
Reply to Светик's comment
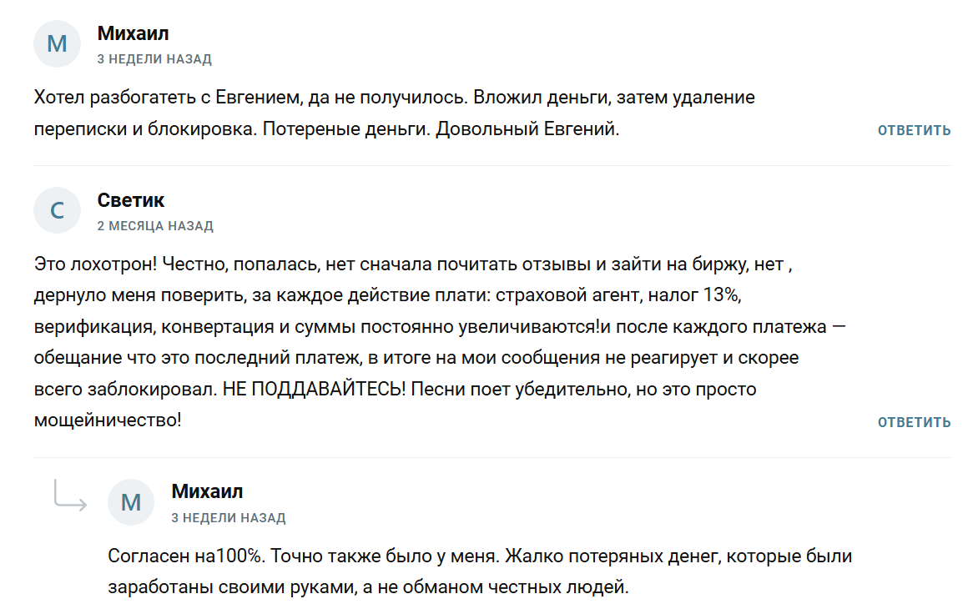tap(914, 422)
